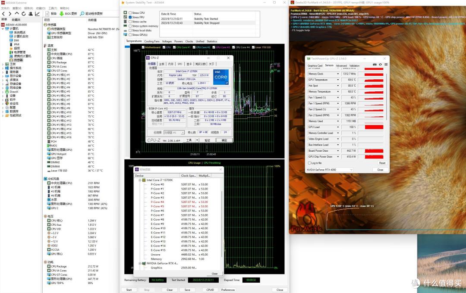Expand 操作系统 node in AIDA64 tree
The width and height of the screenshot is (466, 293).
pos(3,68)
